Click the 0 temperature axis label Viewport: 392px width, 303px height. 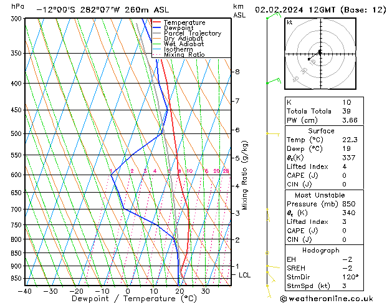128,291
